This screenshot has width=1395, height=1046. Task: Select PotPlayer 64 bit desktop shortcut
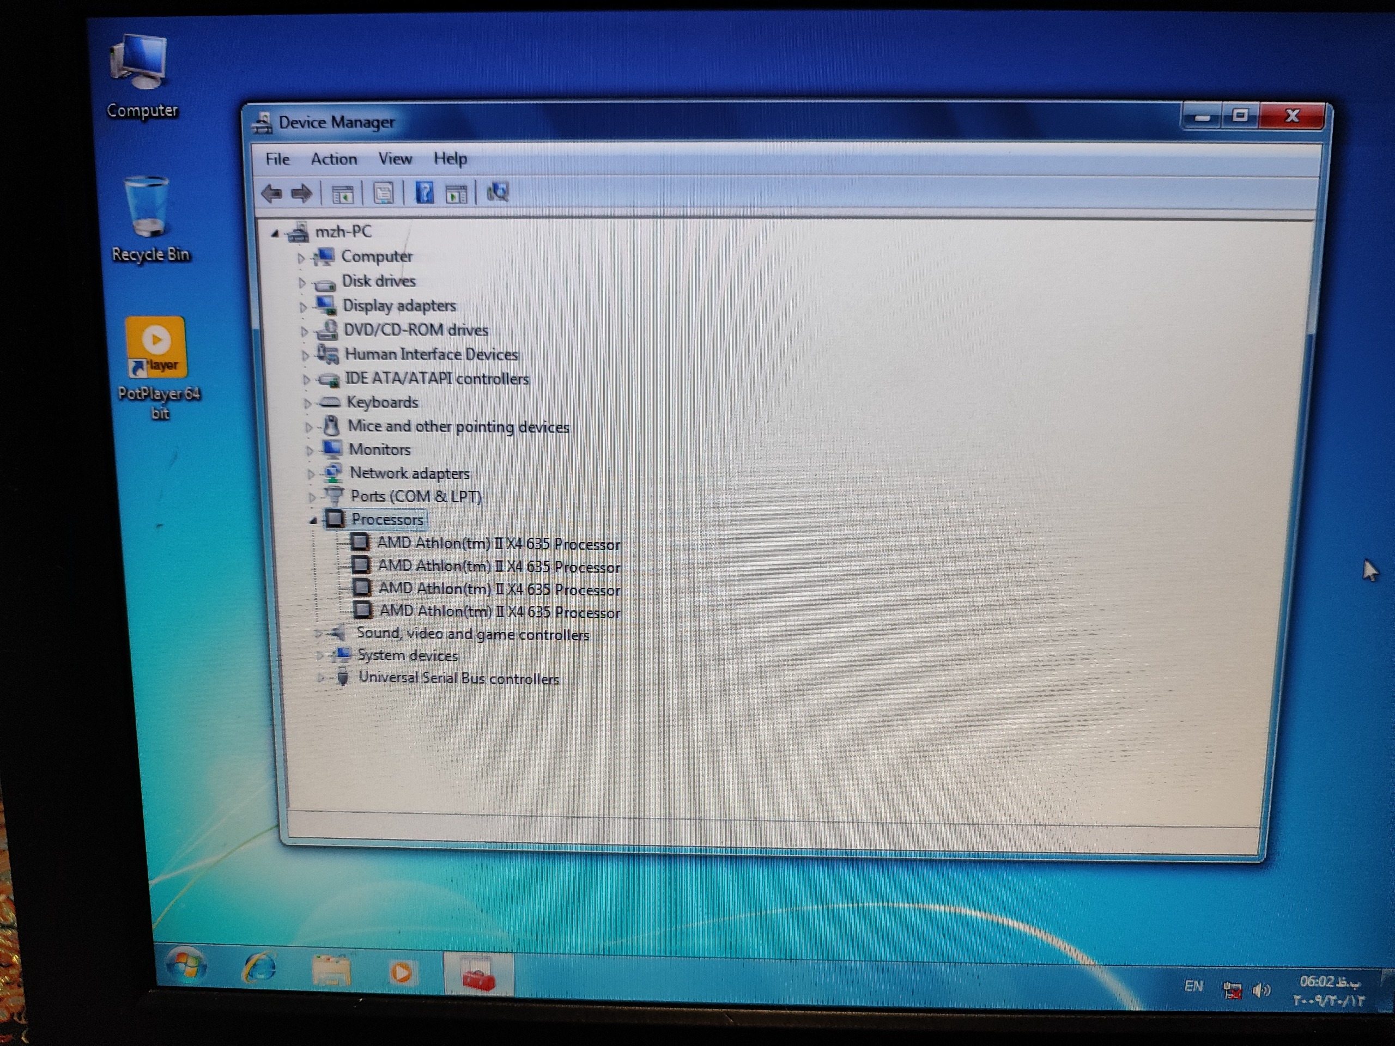coord(158,368)
